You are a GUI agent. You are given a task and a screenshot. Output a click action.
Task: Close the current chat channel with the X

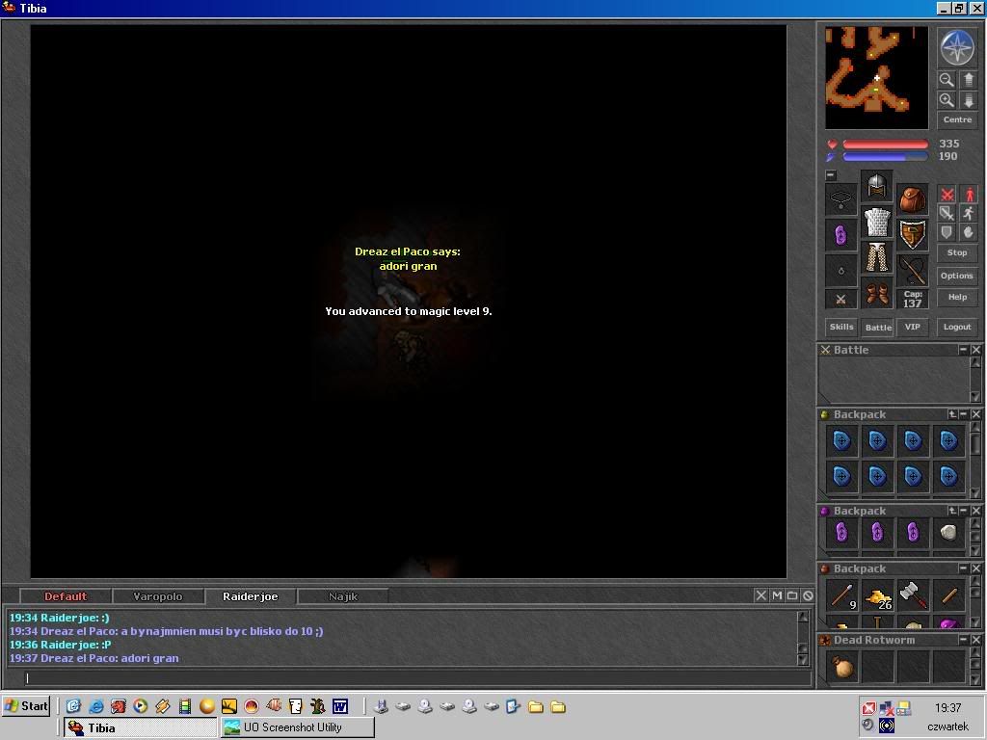click(x=761, y=595)
